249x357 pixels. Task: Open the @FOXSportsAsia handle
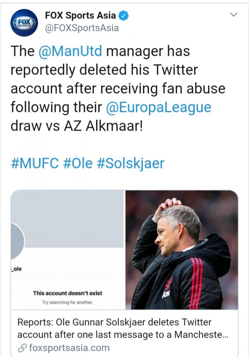click(82, 28)
